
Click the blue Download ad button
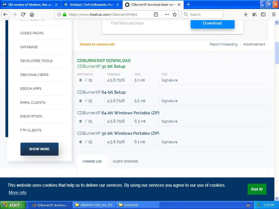point(213,23)
